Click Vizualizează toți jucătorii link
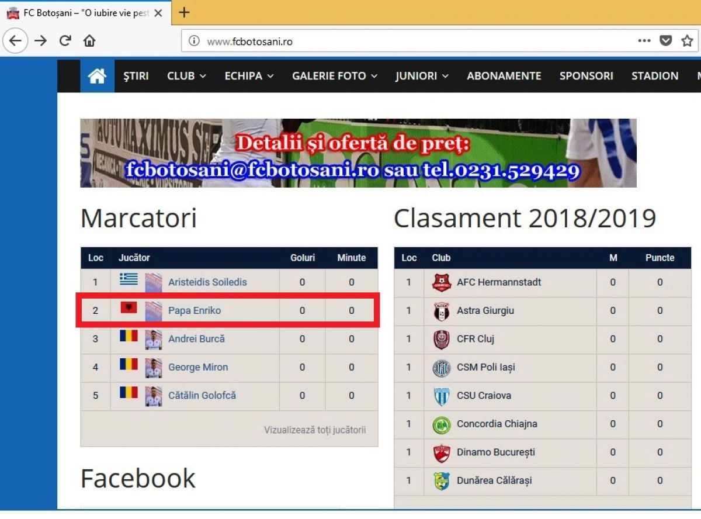This screenshot has width=701, height=519. 315,430
